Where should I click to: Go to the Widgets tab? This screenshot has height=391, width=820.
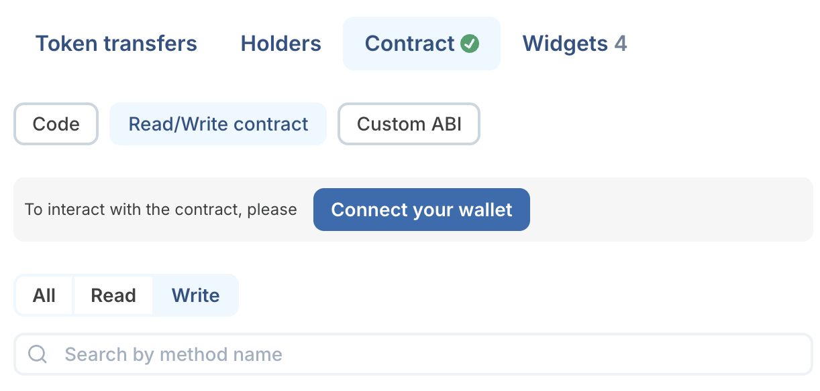(574, 44)
